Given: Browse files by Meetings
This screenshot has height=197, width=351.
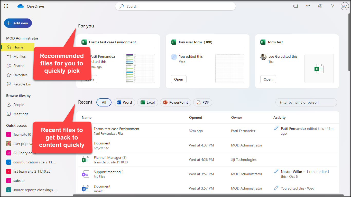Looking at the screenshot, I should coord(21,114).
